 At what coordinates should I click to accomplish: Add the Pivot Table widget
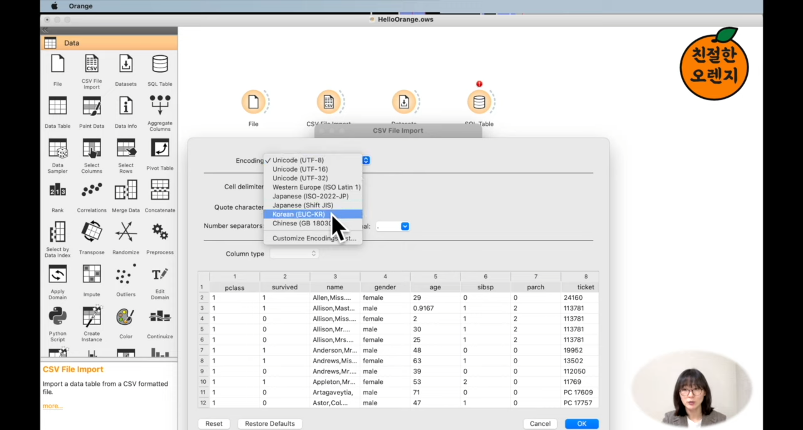(x=160, y=154)
